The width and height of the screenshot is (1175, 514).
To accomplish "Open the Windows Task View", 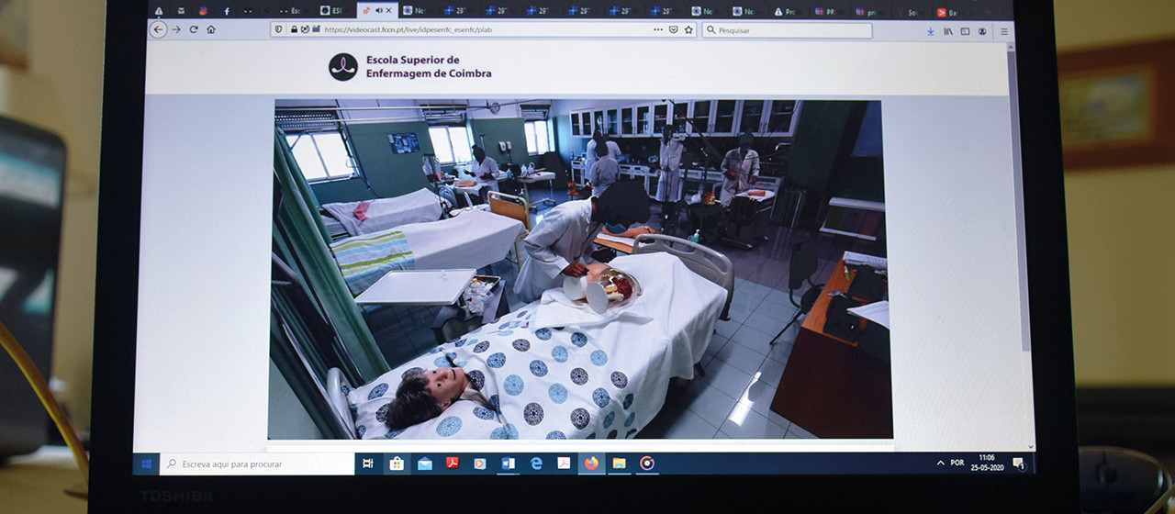I will coord(368,464).
